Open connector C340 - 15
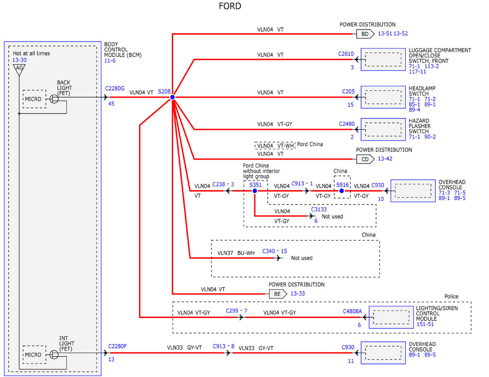This screenshot has height=377, width=489. coord(275,251)
